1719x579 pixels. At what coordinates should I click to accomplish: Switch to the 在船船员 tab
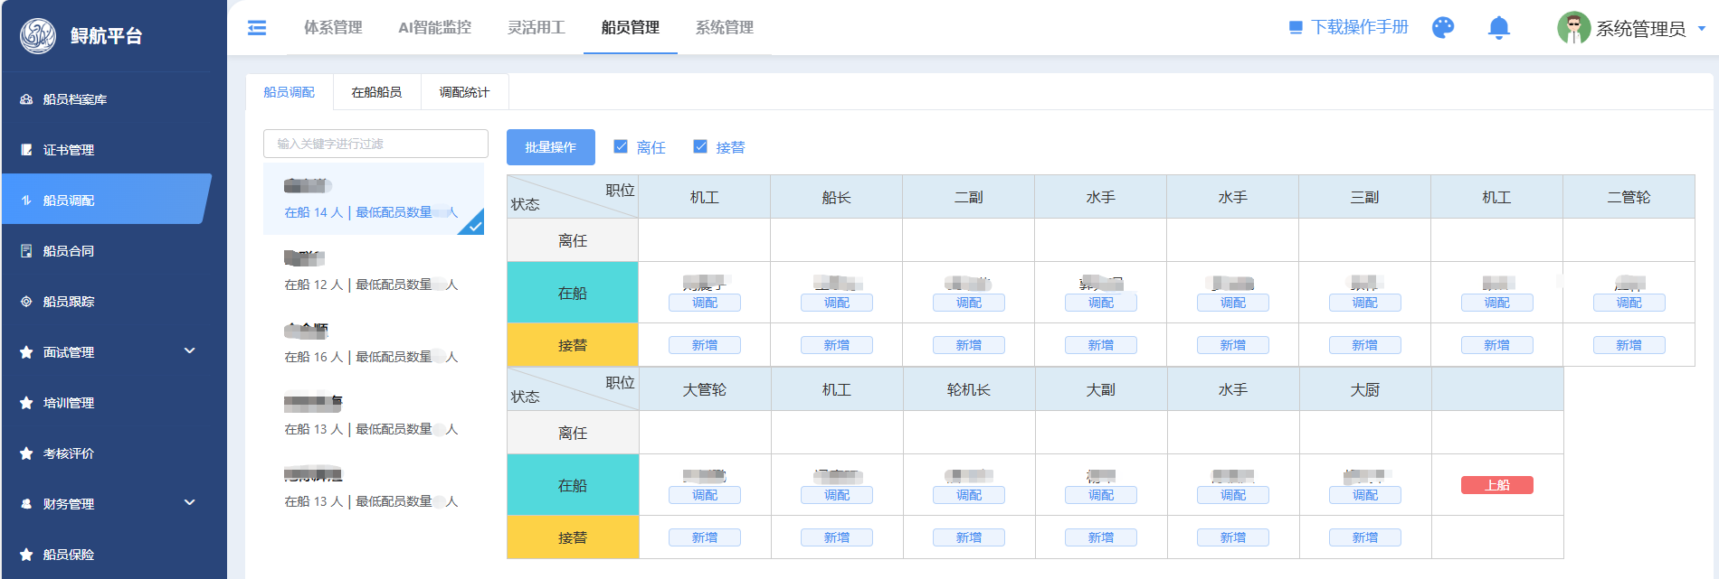(x=376, y=92)
